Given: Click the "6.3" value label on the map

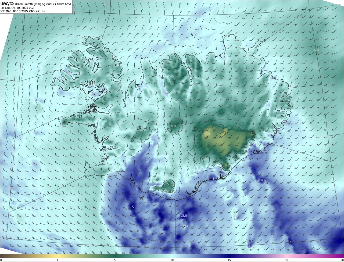Looking at the screenshot, I should (264, 83).
